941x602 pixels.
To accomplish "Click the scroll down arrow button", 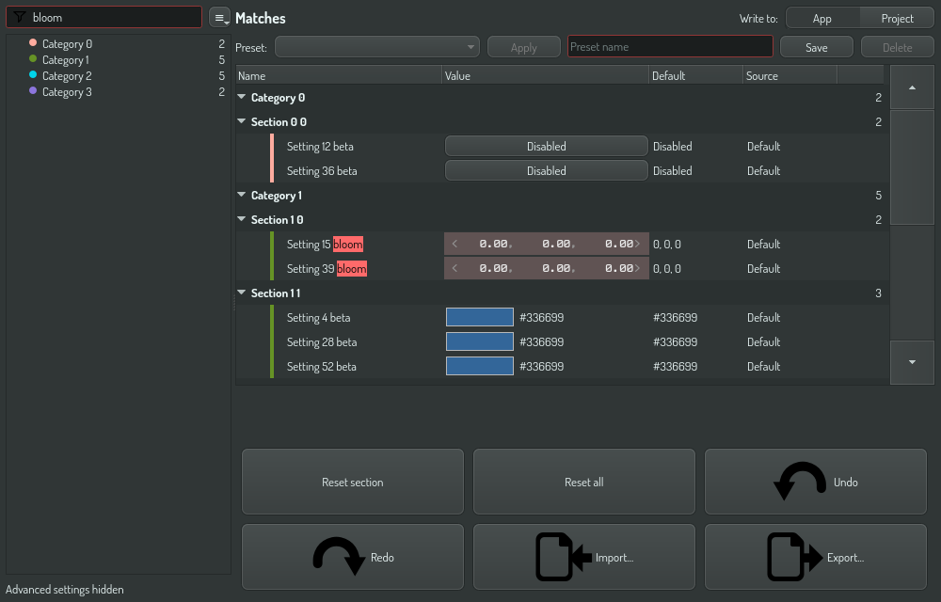I will [912, 362].
